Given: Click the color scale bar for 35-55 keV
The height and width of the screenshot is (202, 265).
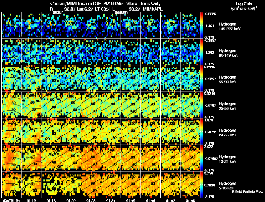Looking at the screenshot, I should pos(201,105).
